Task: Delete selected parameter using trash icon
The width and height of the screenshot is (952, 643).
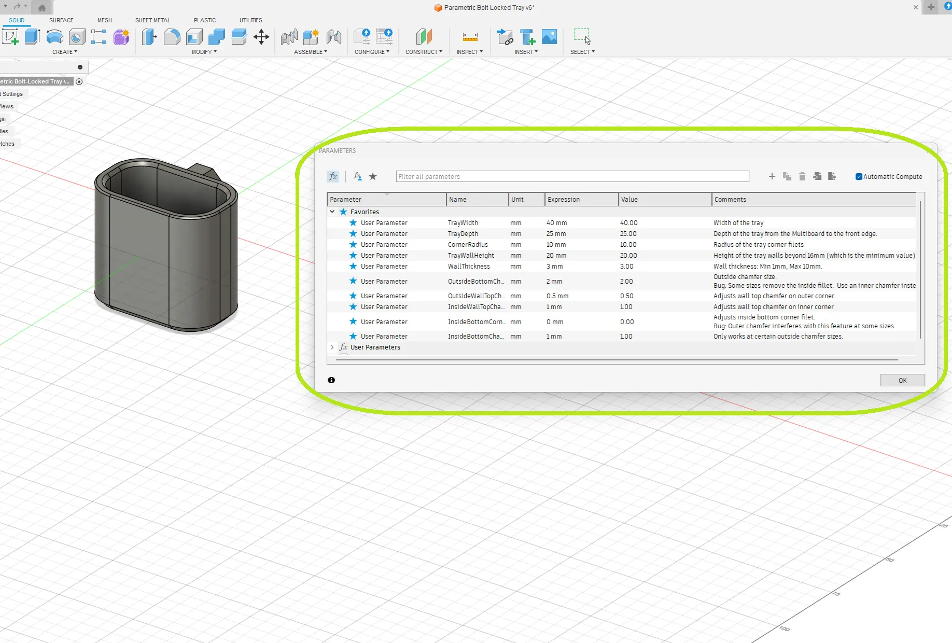Action: pos(802,176)
